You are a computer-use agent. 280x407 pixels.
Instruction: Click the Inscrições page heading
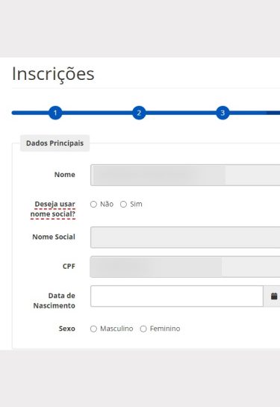(x=53, y=74)
